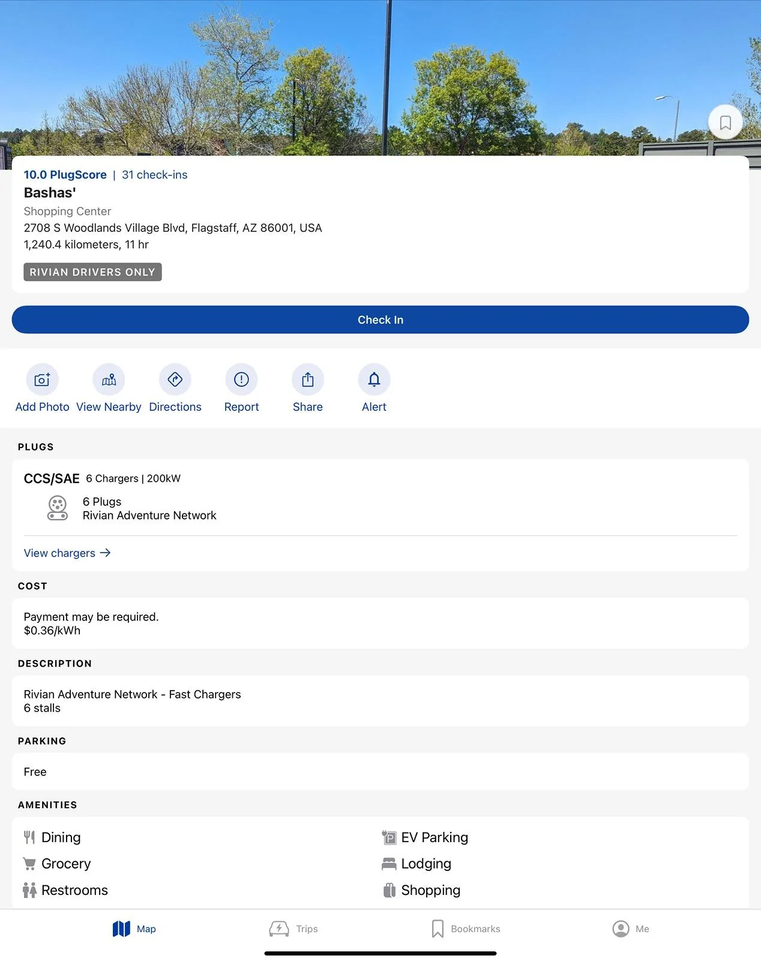Open the View chargers link
The width and height of the screenshot is (761, 961).
(x=67, y=553)
